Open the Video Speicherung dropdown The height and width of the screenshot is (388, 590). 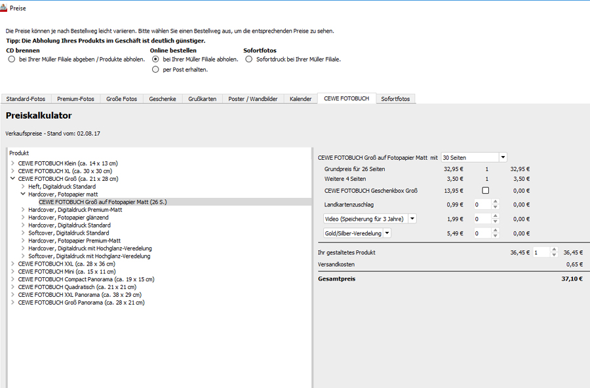[x=412, y=219]
